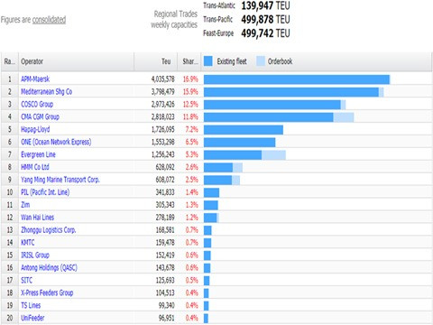Open Mediterranean Shg Co link
Viewport: 433px width, 325px height.
pos(47,92)
